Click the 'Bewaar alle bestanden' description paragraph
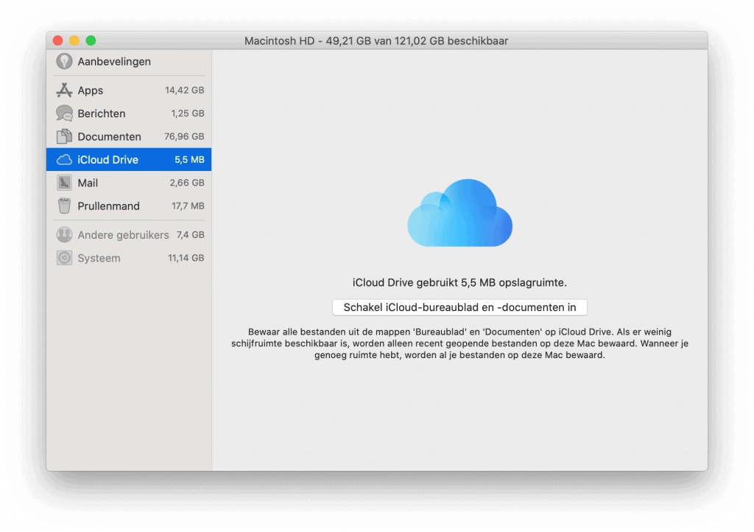The image size is (754, 532). tap(459, 343)
